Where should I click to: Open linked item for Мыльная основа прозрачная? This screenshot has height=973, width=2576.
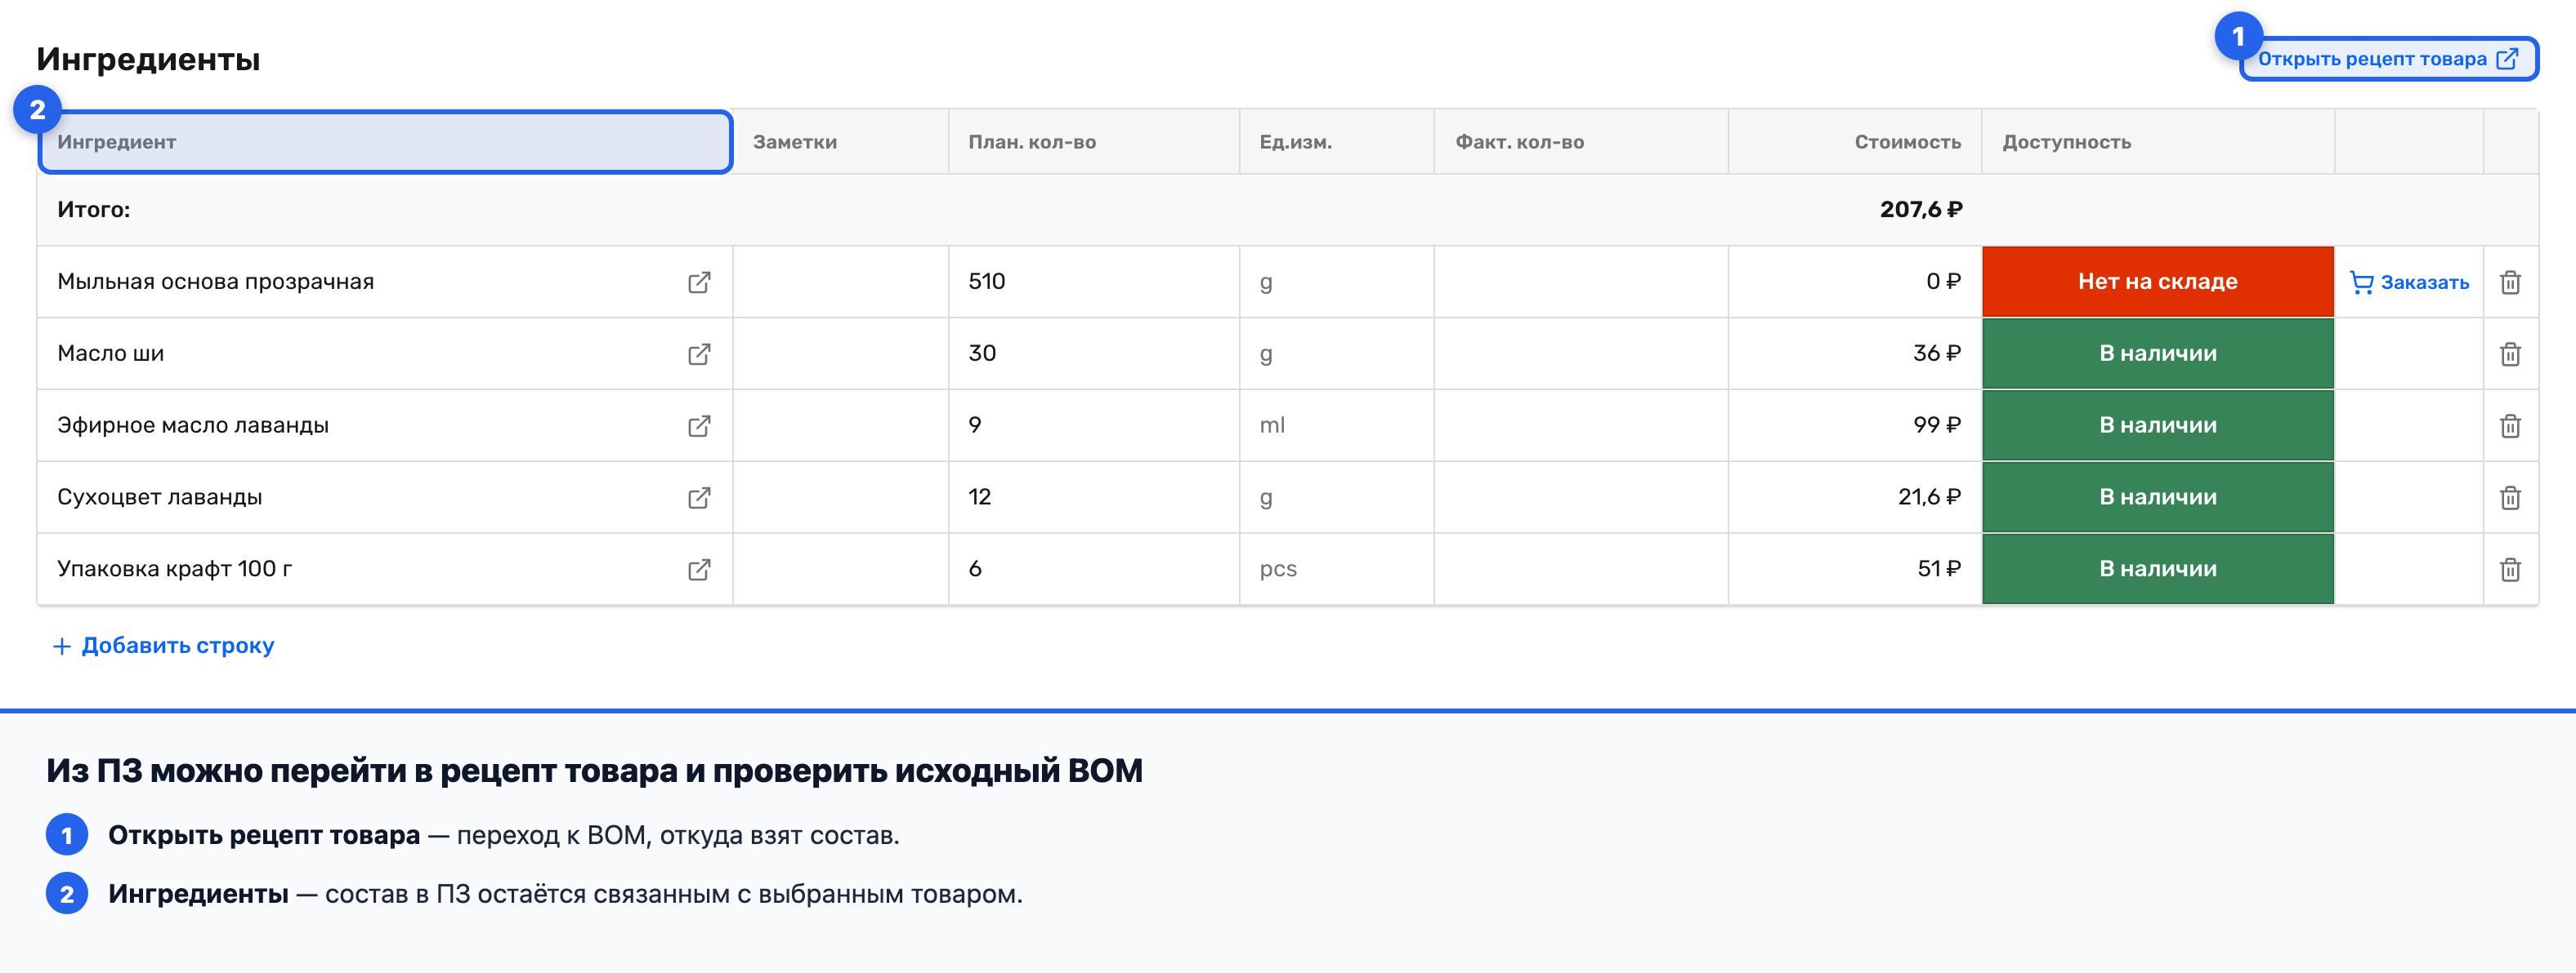click(699, 282)
